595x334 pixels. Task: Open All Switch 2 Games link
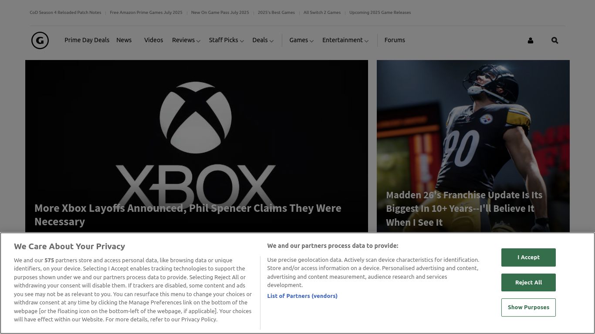point(322,13)
